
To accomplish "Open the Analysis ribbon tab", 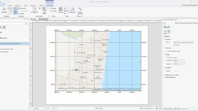I will [x=18, y=6].
